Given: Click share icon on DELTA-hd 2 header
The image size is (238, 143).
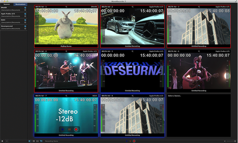Looking at the screenshot, I should click(132, 7).
